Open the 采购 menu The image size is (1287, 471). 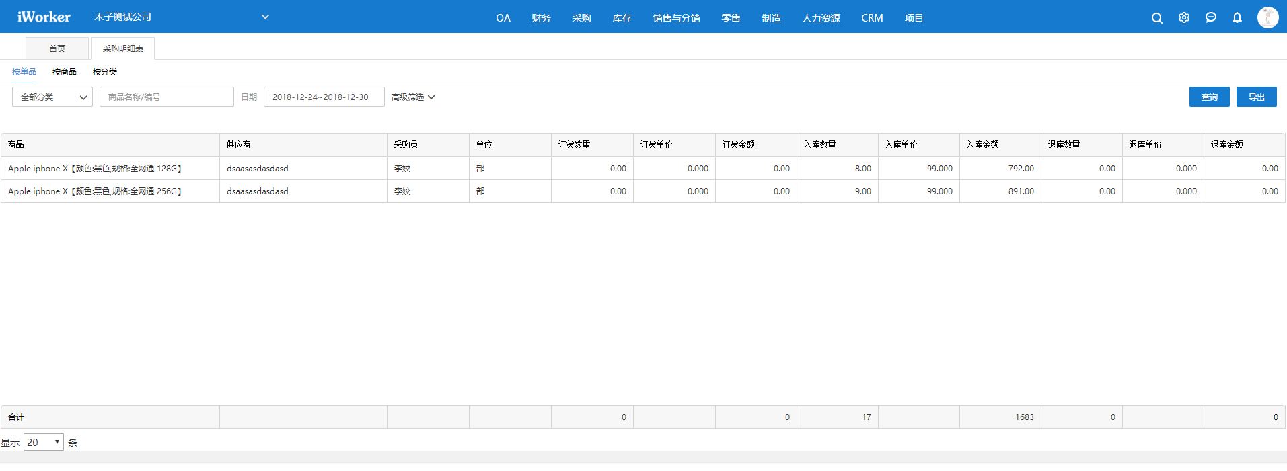click(x=581, y=18)
